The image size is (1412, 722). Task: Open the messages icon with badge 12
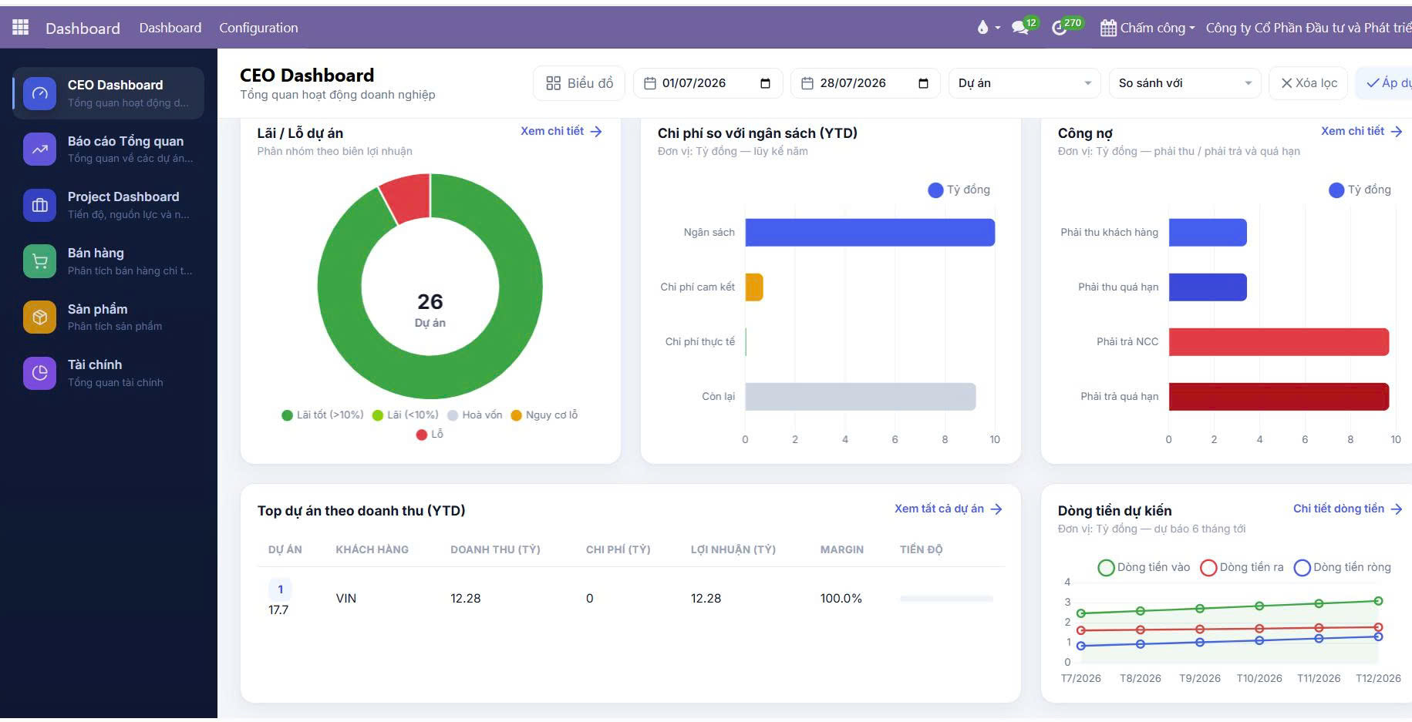(x=1024, y=26)
